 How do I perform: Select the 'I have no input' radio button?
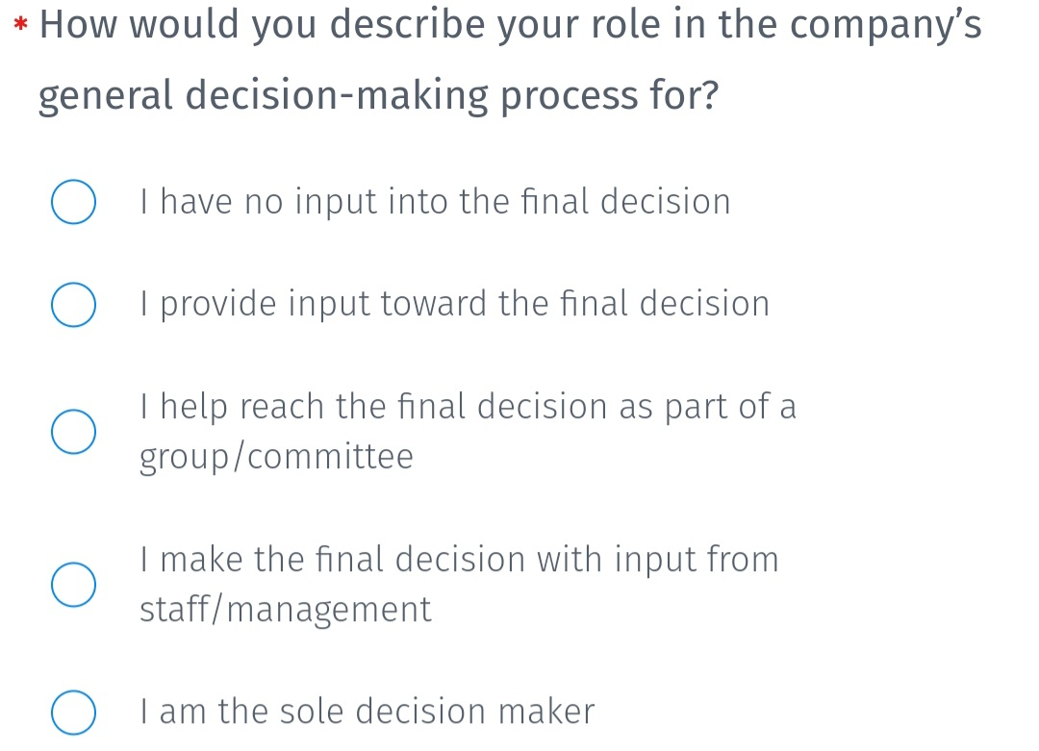click(x=73, y=201)
